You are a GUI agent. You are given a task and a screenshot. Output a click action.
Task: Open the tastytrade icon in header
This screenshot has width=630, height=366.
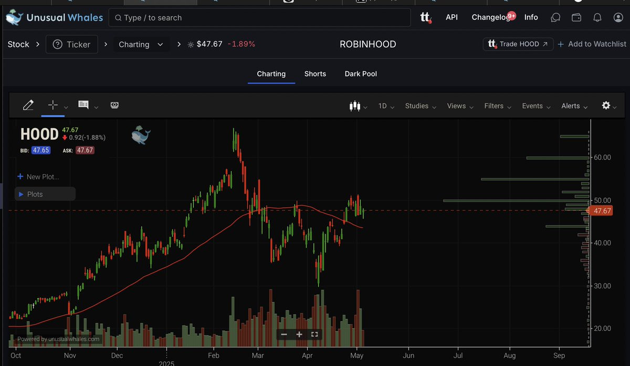426,17
